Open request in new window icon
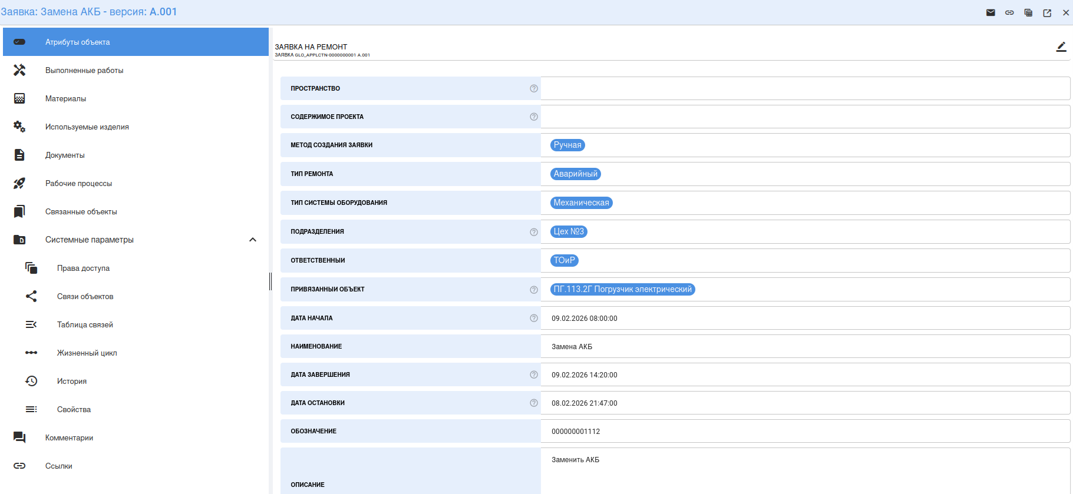This screenshot has width=1073, height=494. click(1047, 12)
